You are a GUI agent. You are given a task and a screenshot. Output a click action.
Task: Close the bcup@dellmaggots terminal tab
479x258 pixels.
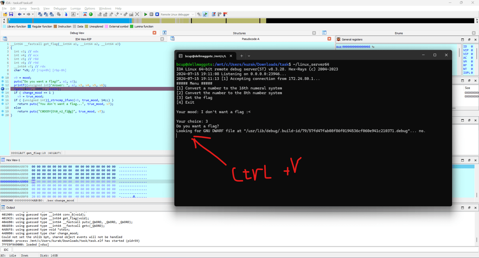click(231, 56)
